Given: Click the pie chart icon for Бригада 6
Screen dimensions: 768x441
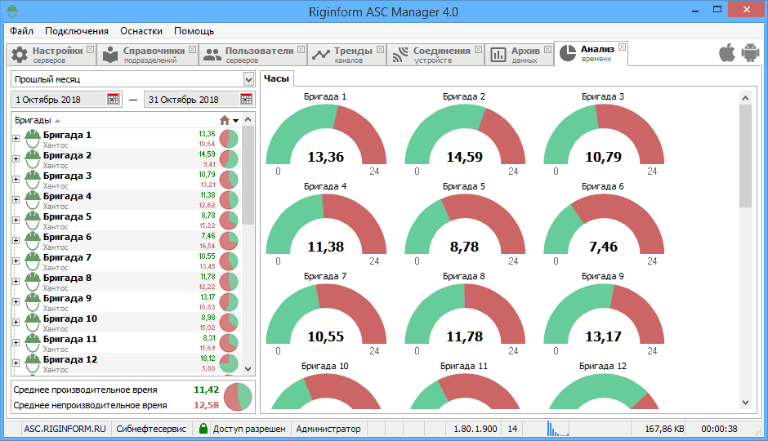Looking at the screenshot, I should (229, 241).
